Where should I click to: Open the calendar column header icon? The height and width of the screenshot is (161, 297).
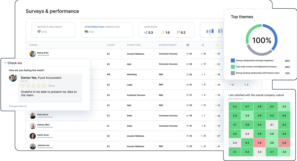(188, 45)
